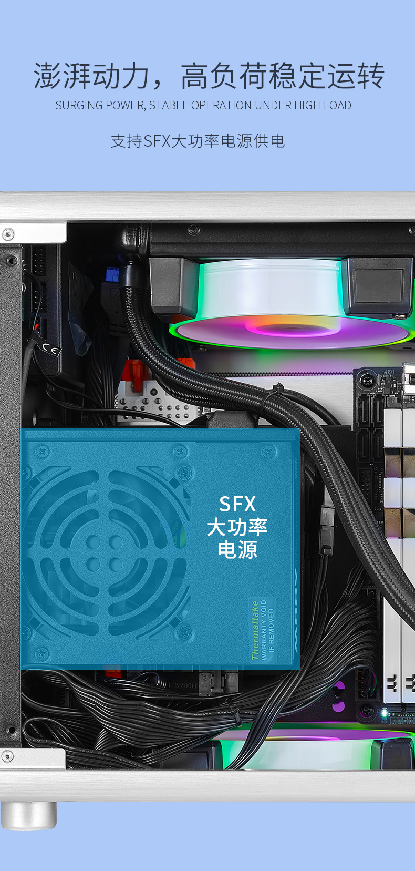Click the subtitle "SURGING POWER, STABLE OPERATION UNDER HIGH LOAD"
The image size is (415, 871).
click(203, 106)
